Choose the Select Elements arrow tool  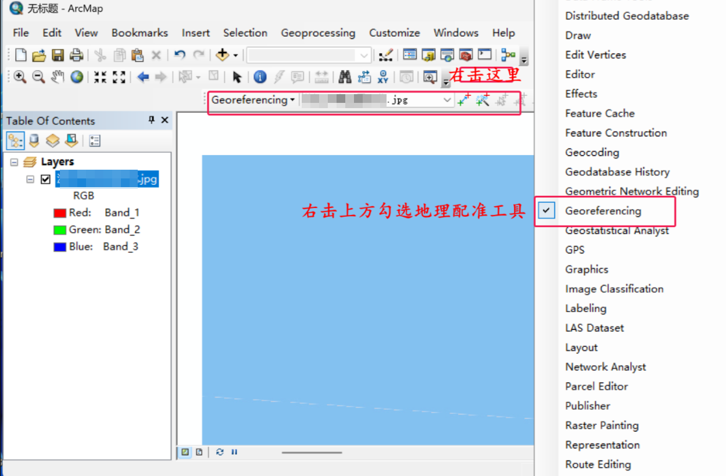pos(237,77)
